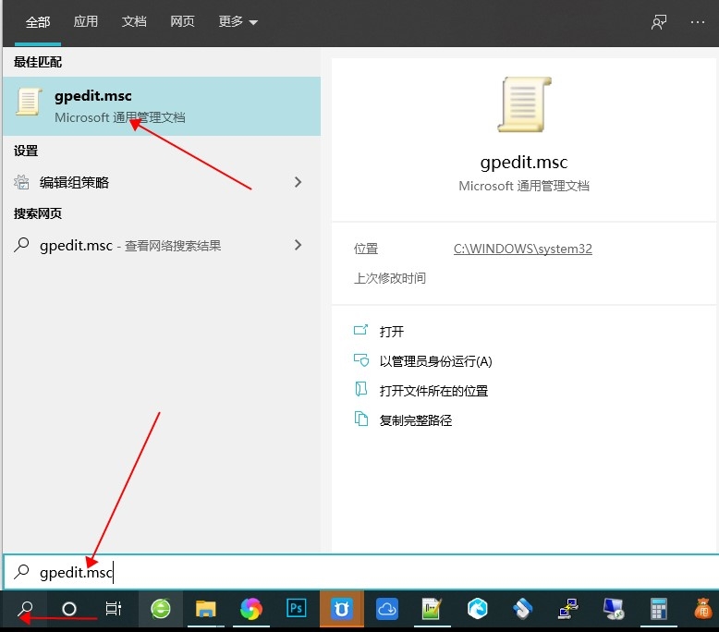The width and height of the screenshot is (719, 632).
Task: Open the Calculator app on taskbar
Action: (x=659, y=609)
